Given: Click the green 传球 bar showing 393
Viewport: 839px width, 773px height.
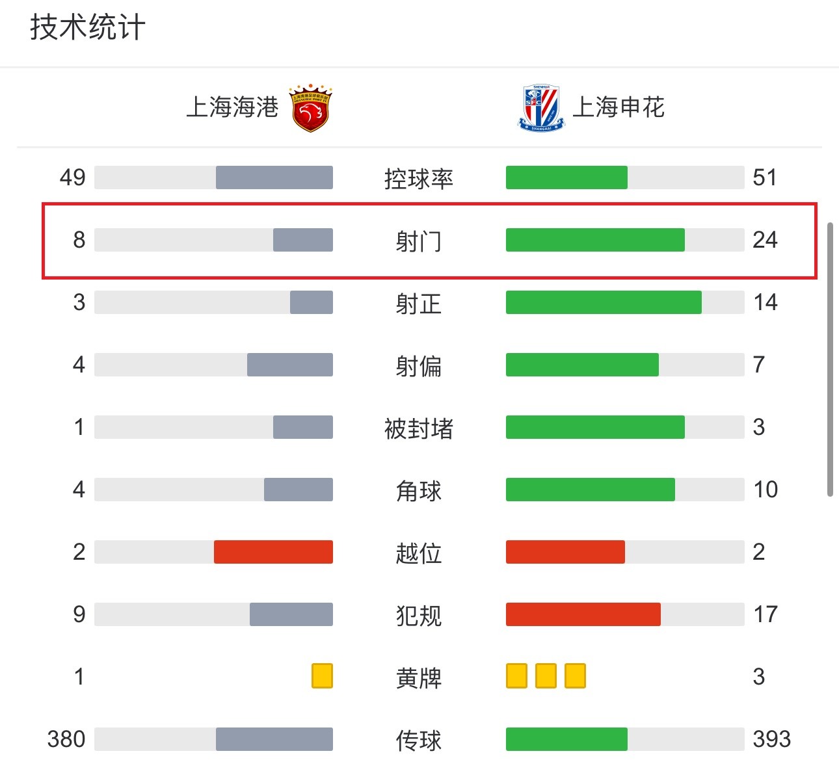Looking at the screenshot, I should click(566, 739).
